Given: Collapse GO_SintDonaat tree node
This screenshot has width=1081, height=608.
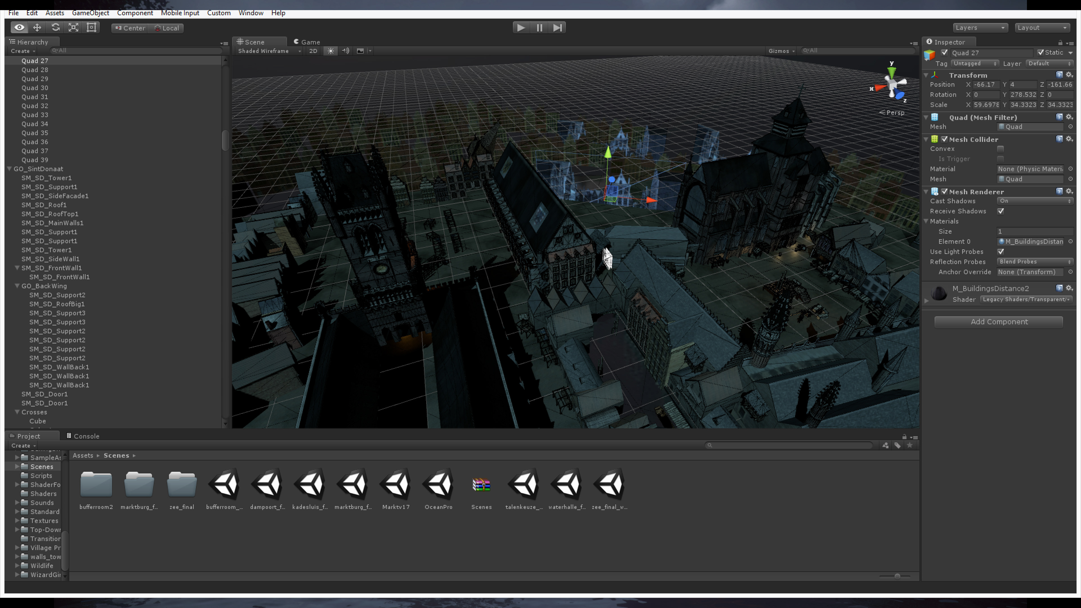Looking at the screenshot, I should (x=9, y=169).
